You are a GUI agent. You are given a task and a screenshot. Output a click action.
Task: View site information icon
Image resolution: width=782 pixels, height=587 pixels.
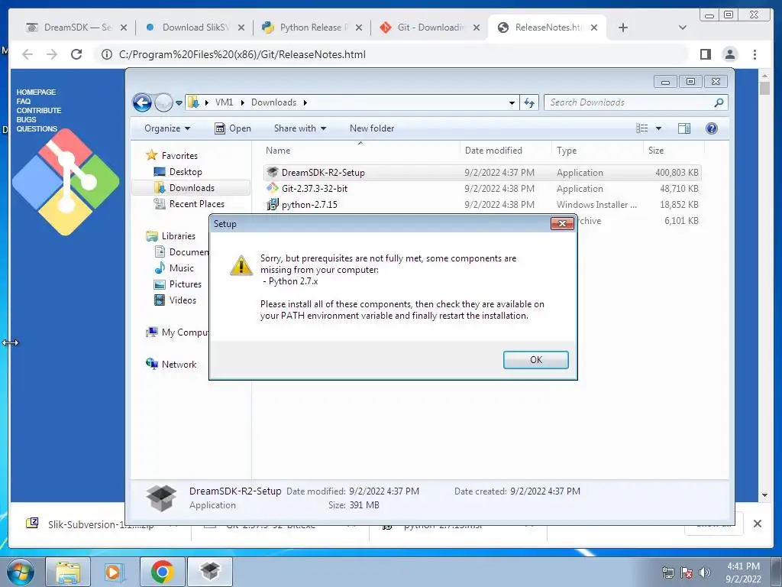pos(107,54)
